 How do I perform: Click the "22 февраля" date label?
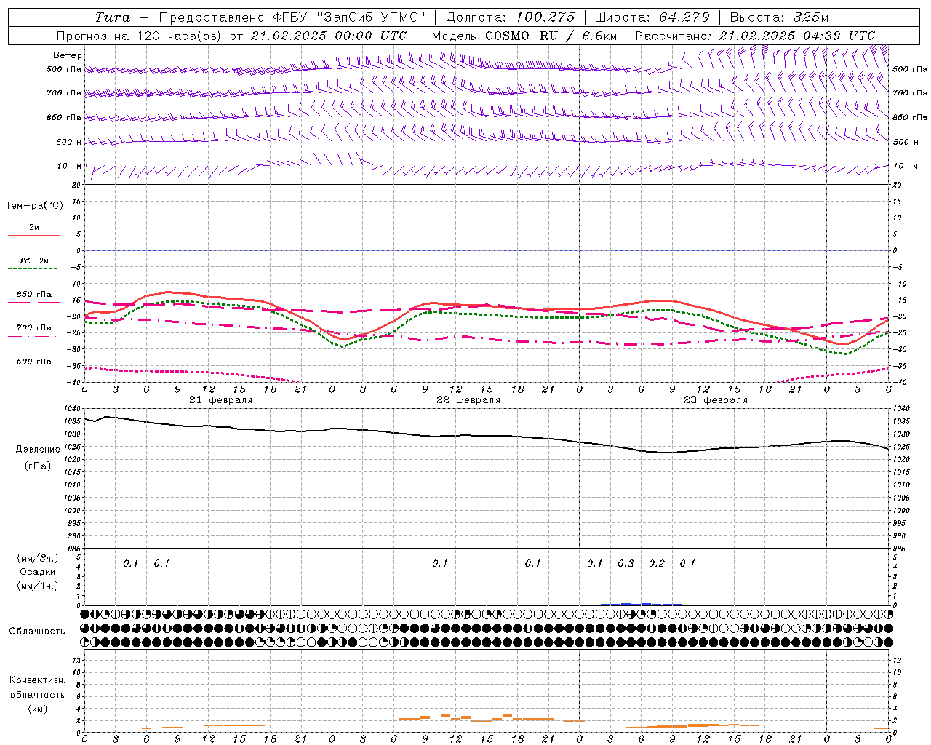coord(468,400)
